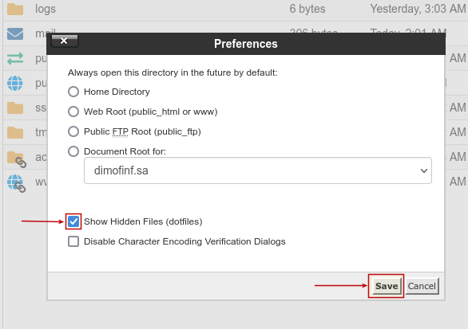Click the public_html globe icon

click(15, 83)
